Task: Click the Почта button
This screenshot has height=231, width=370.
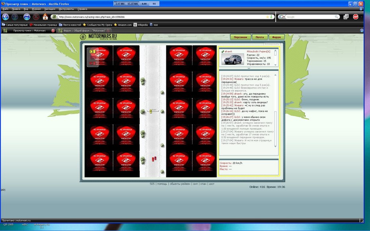Action: point(259,37)
